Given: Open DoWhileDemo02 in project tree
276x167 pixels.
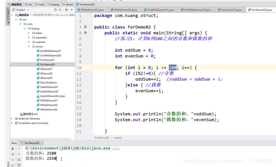Looking at the screenshot, I should click(x=49, y=55).
